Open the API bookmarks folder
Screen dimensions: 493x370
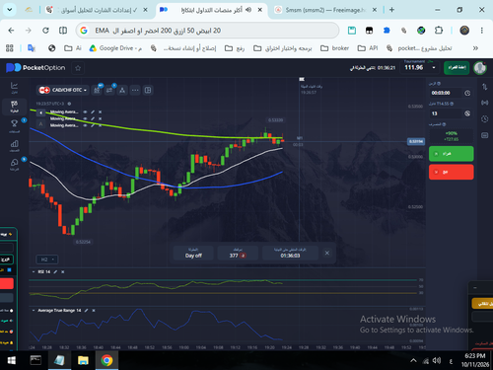368,48
